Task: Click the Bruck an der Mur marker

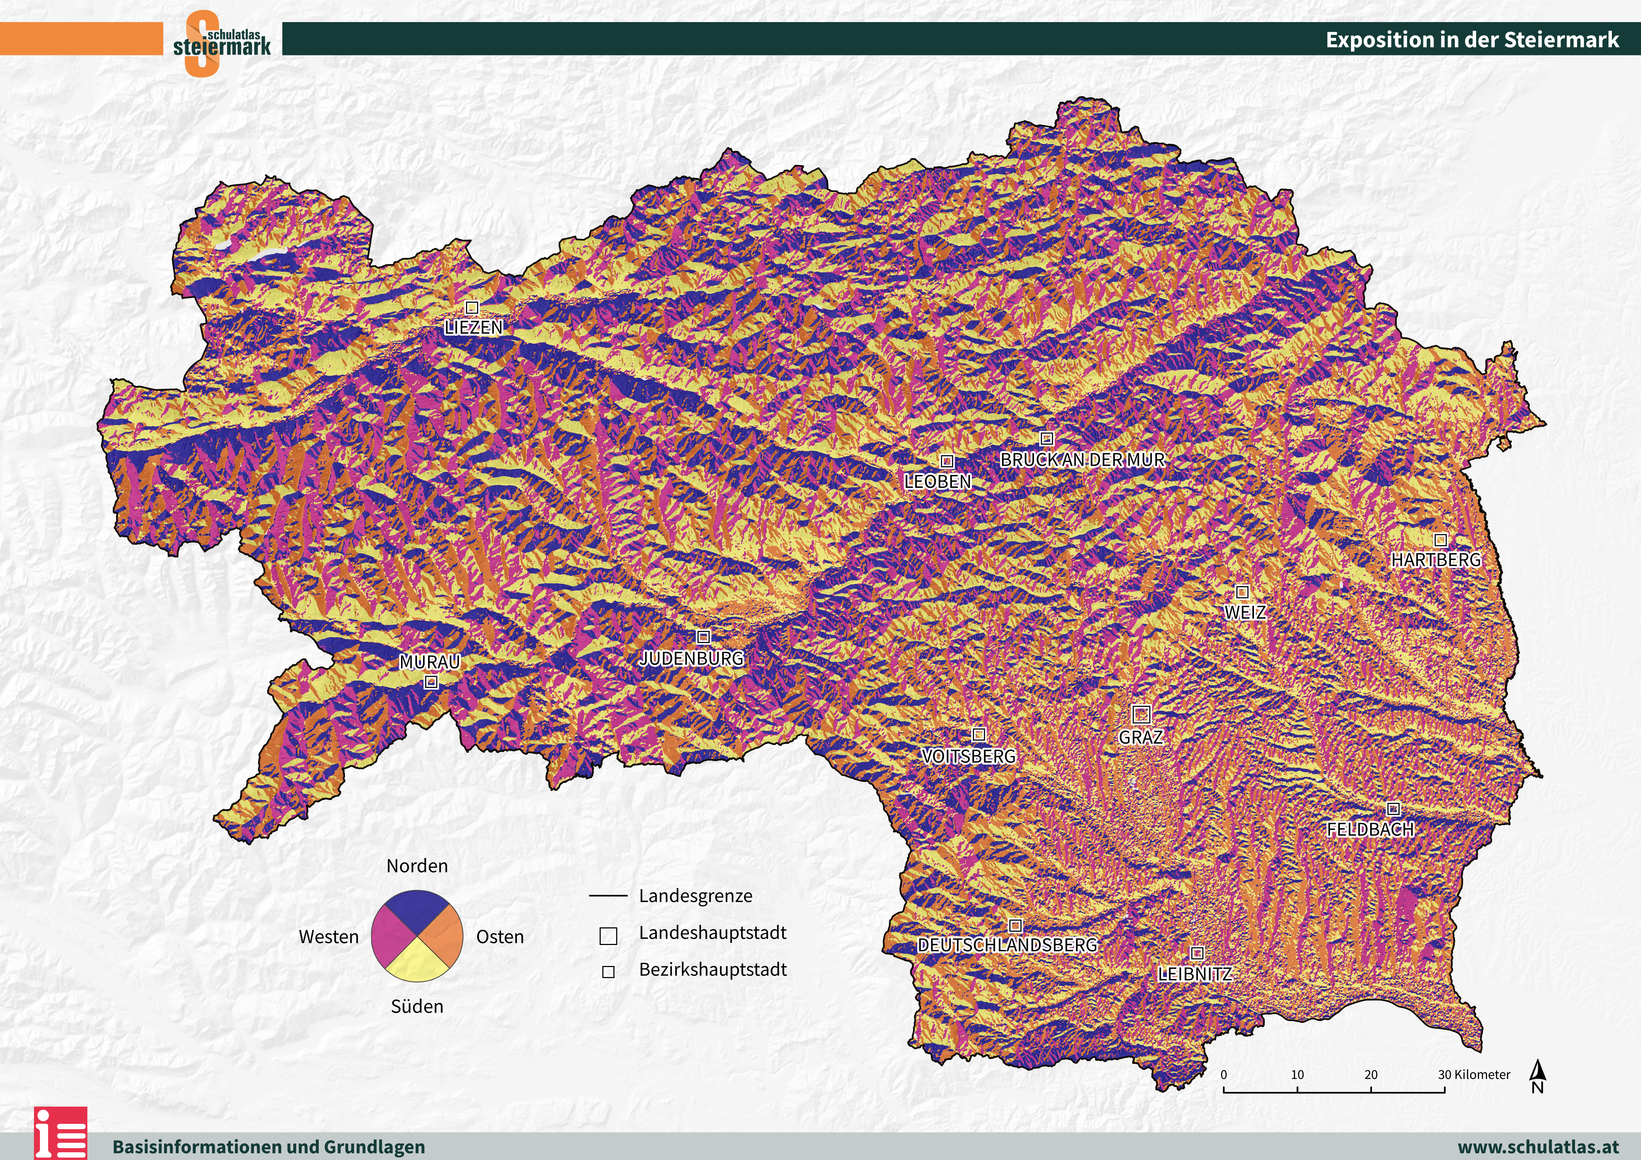Action: (1046, 438)
